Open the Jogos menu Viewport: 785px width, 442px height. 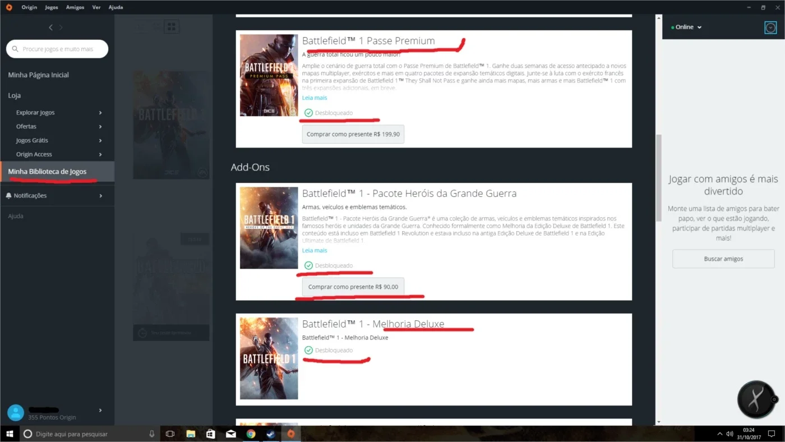(52, 7)
